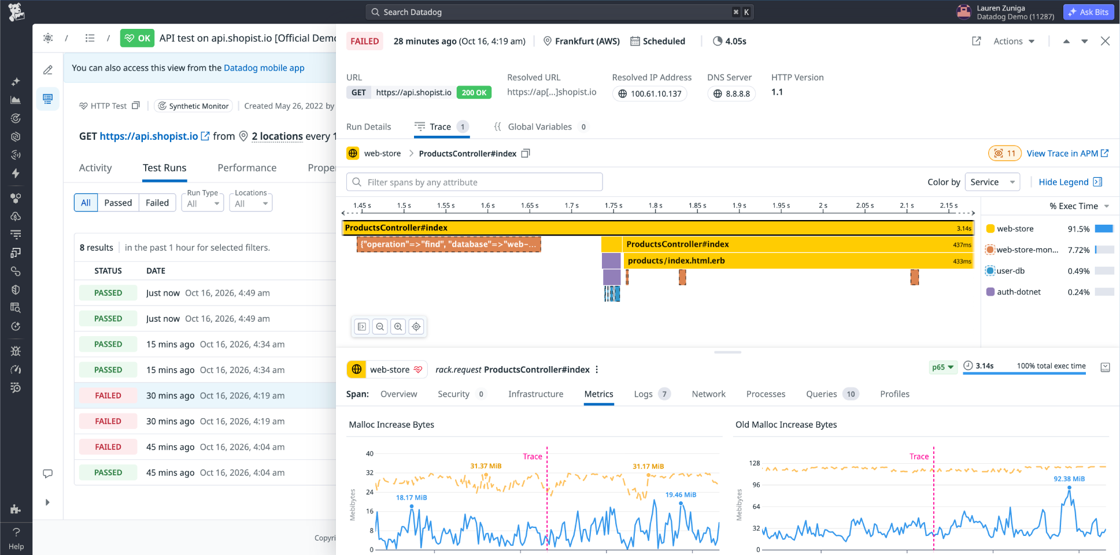Click the Search Datadog box
This screenshot has height=555, width=1120.
coord(559,12)
